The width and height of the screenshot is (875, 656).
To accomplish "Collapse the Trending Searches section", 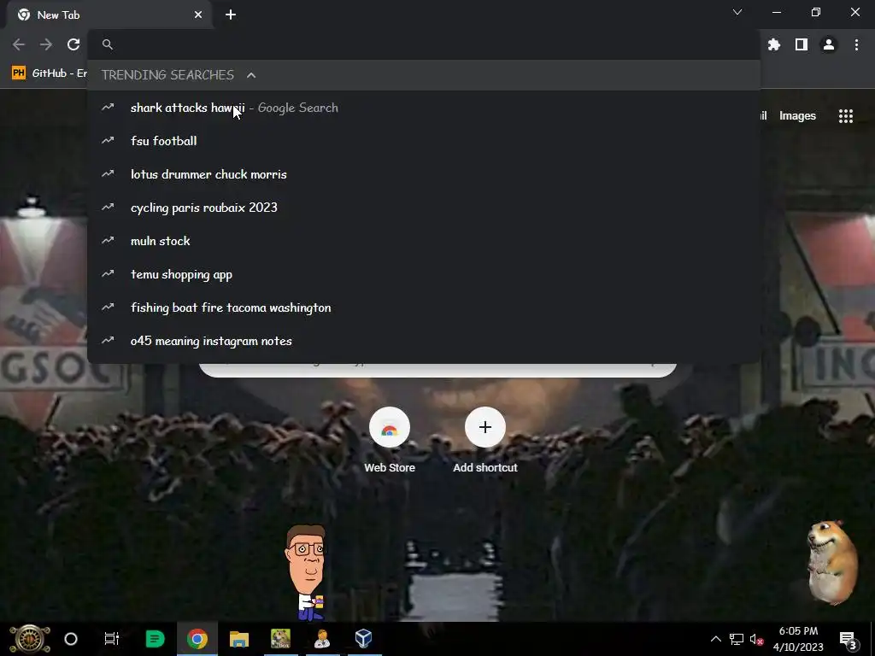I will click(x=251, y=75).
